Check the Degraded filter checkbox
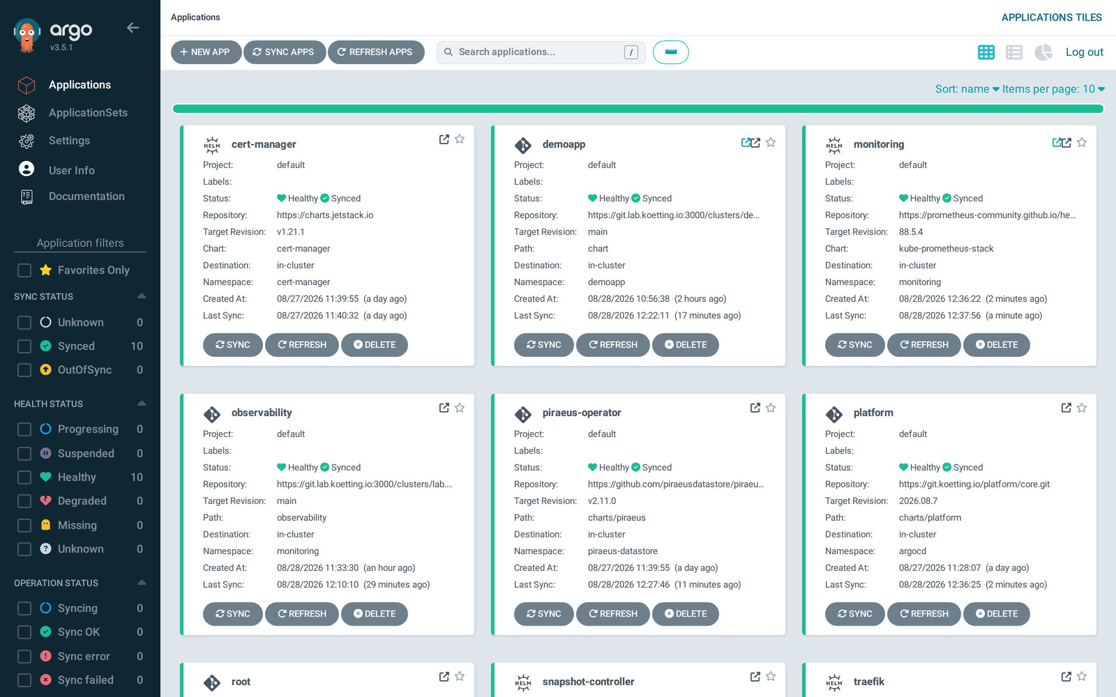Screen dimensions: 1116x697 (25, 501)
